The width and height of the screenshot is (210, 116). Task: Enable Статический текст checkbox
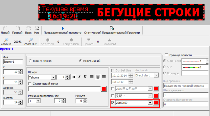[30, 84]
